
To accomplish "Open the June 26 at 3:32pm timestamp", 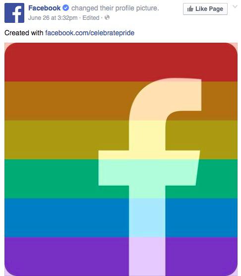I will coord(53,18).
